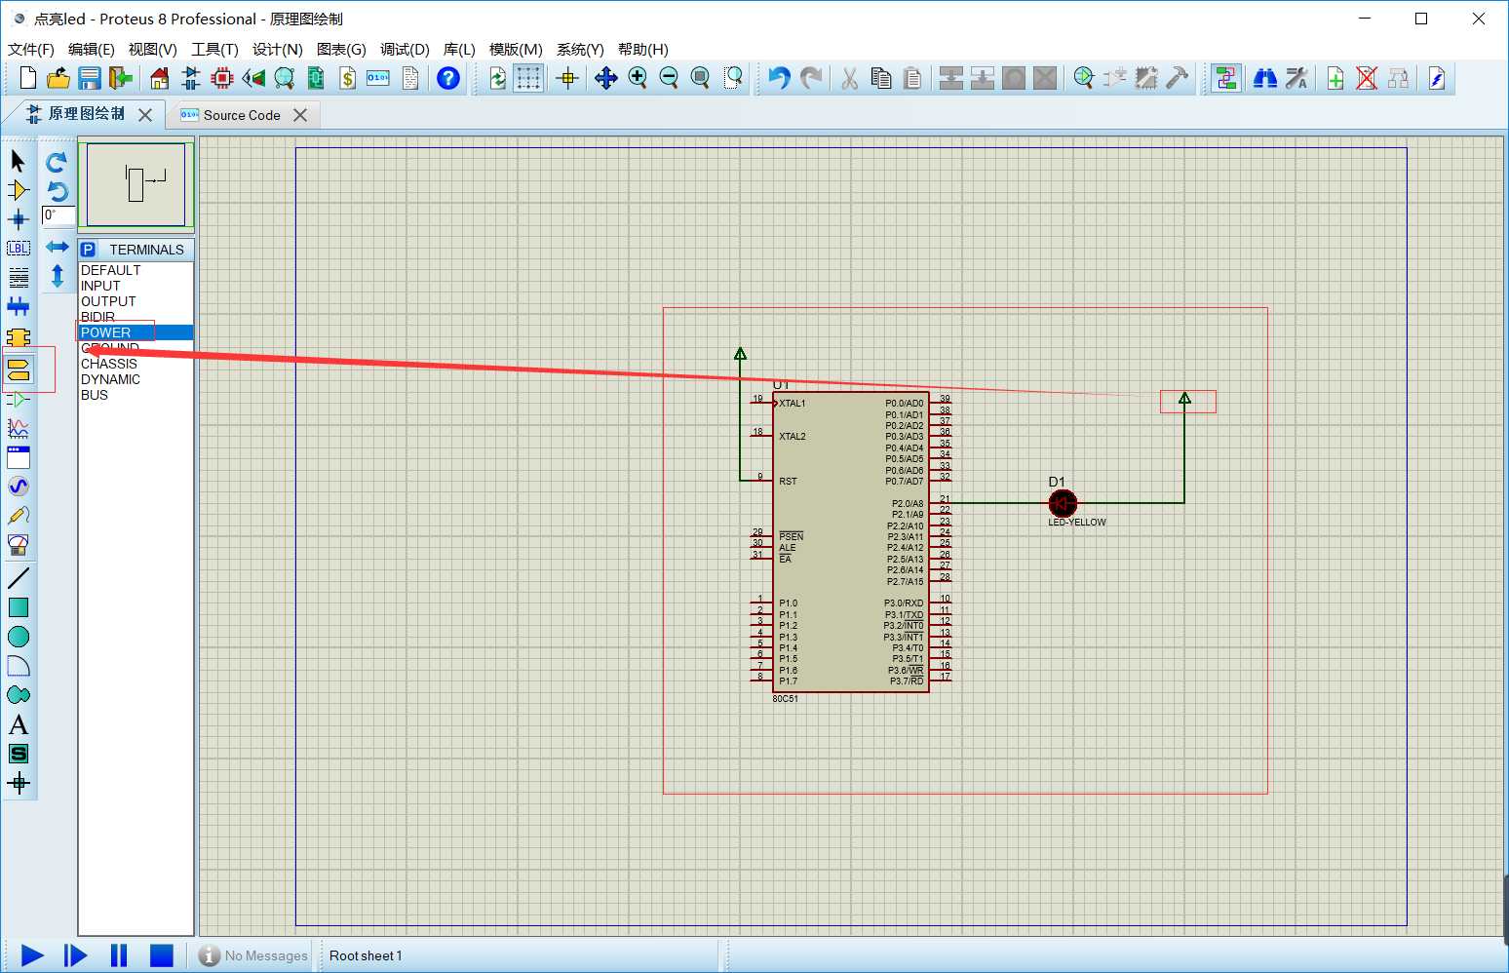Add a new root sheet
The height and width of the screenshot is (973, 1509).
1335,78
